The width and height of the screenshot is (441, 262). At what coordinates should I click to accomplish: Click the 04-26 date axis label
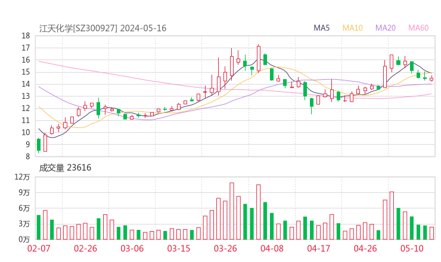click(x=365, y=248)
